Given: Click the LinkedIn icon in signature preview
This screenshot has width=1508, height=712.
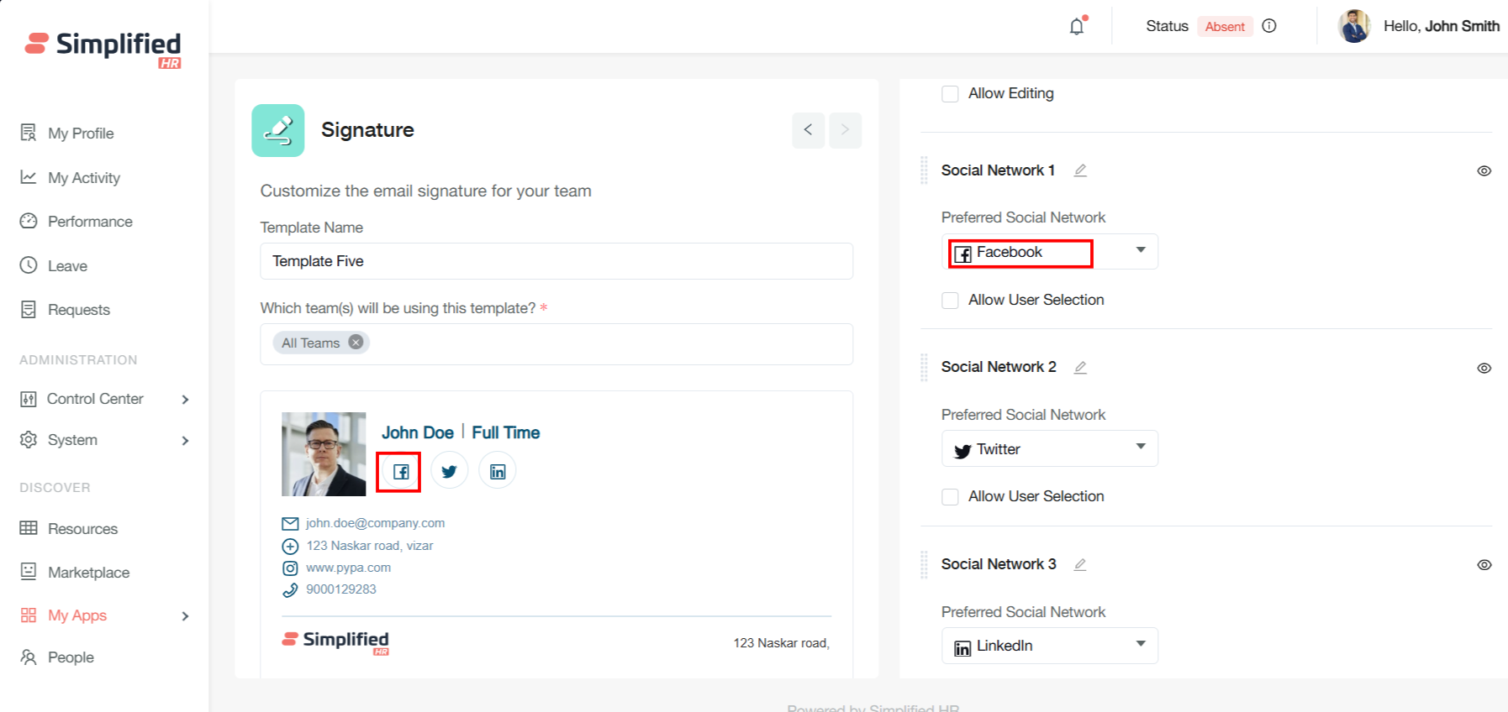Looking at the screenshot, I should tap(498, 471).
